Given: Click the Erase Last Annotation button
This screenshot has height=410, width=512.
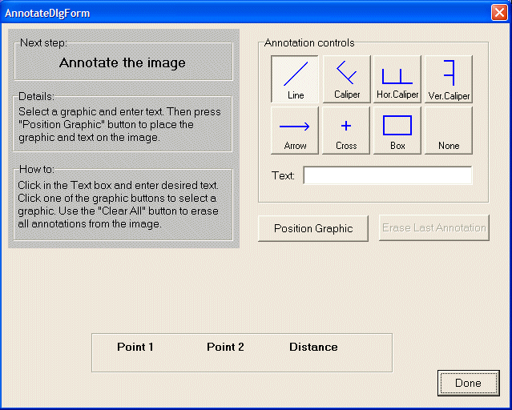Looking at the screenshot, I should (433, 228).
